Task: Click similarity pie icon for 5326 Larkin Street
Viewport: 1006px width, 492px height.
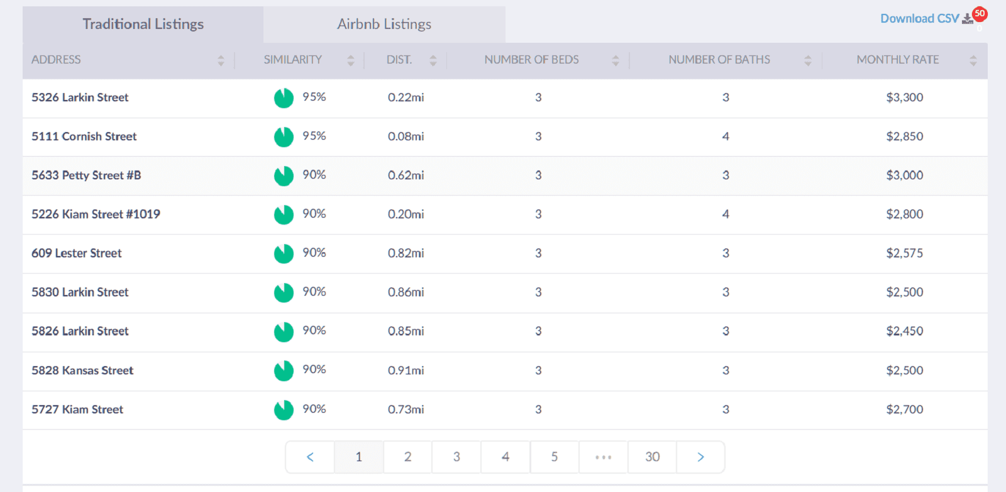Action: 284,98
